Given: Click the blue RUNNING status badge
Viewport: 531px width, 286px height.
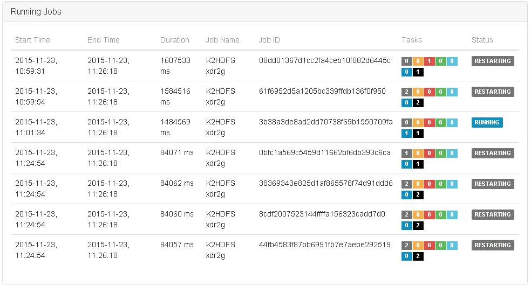Looking at the screenshot, I should coord(487,122).
